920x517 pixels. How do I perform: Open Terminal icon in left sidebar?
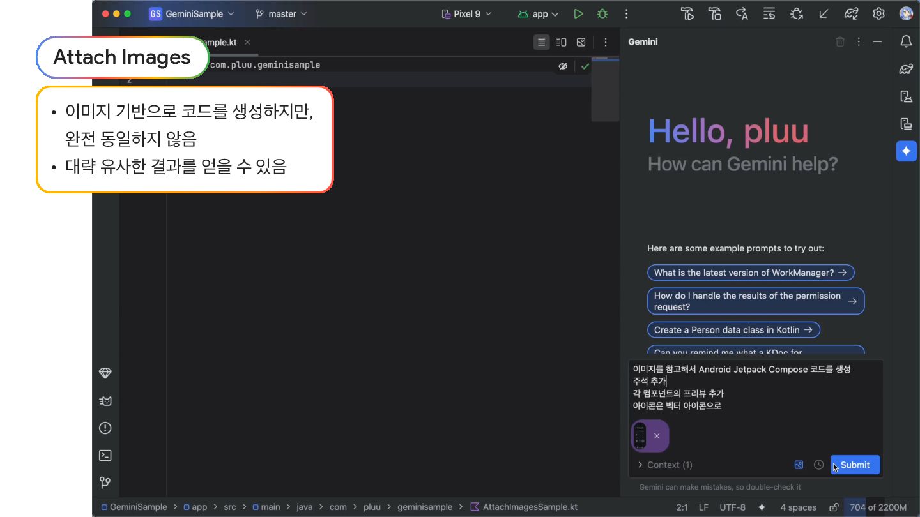click(x=105, y=456)
